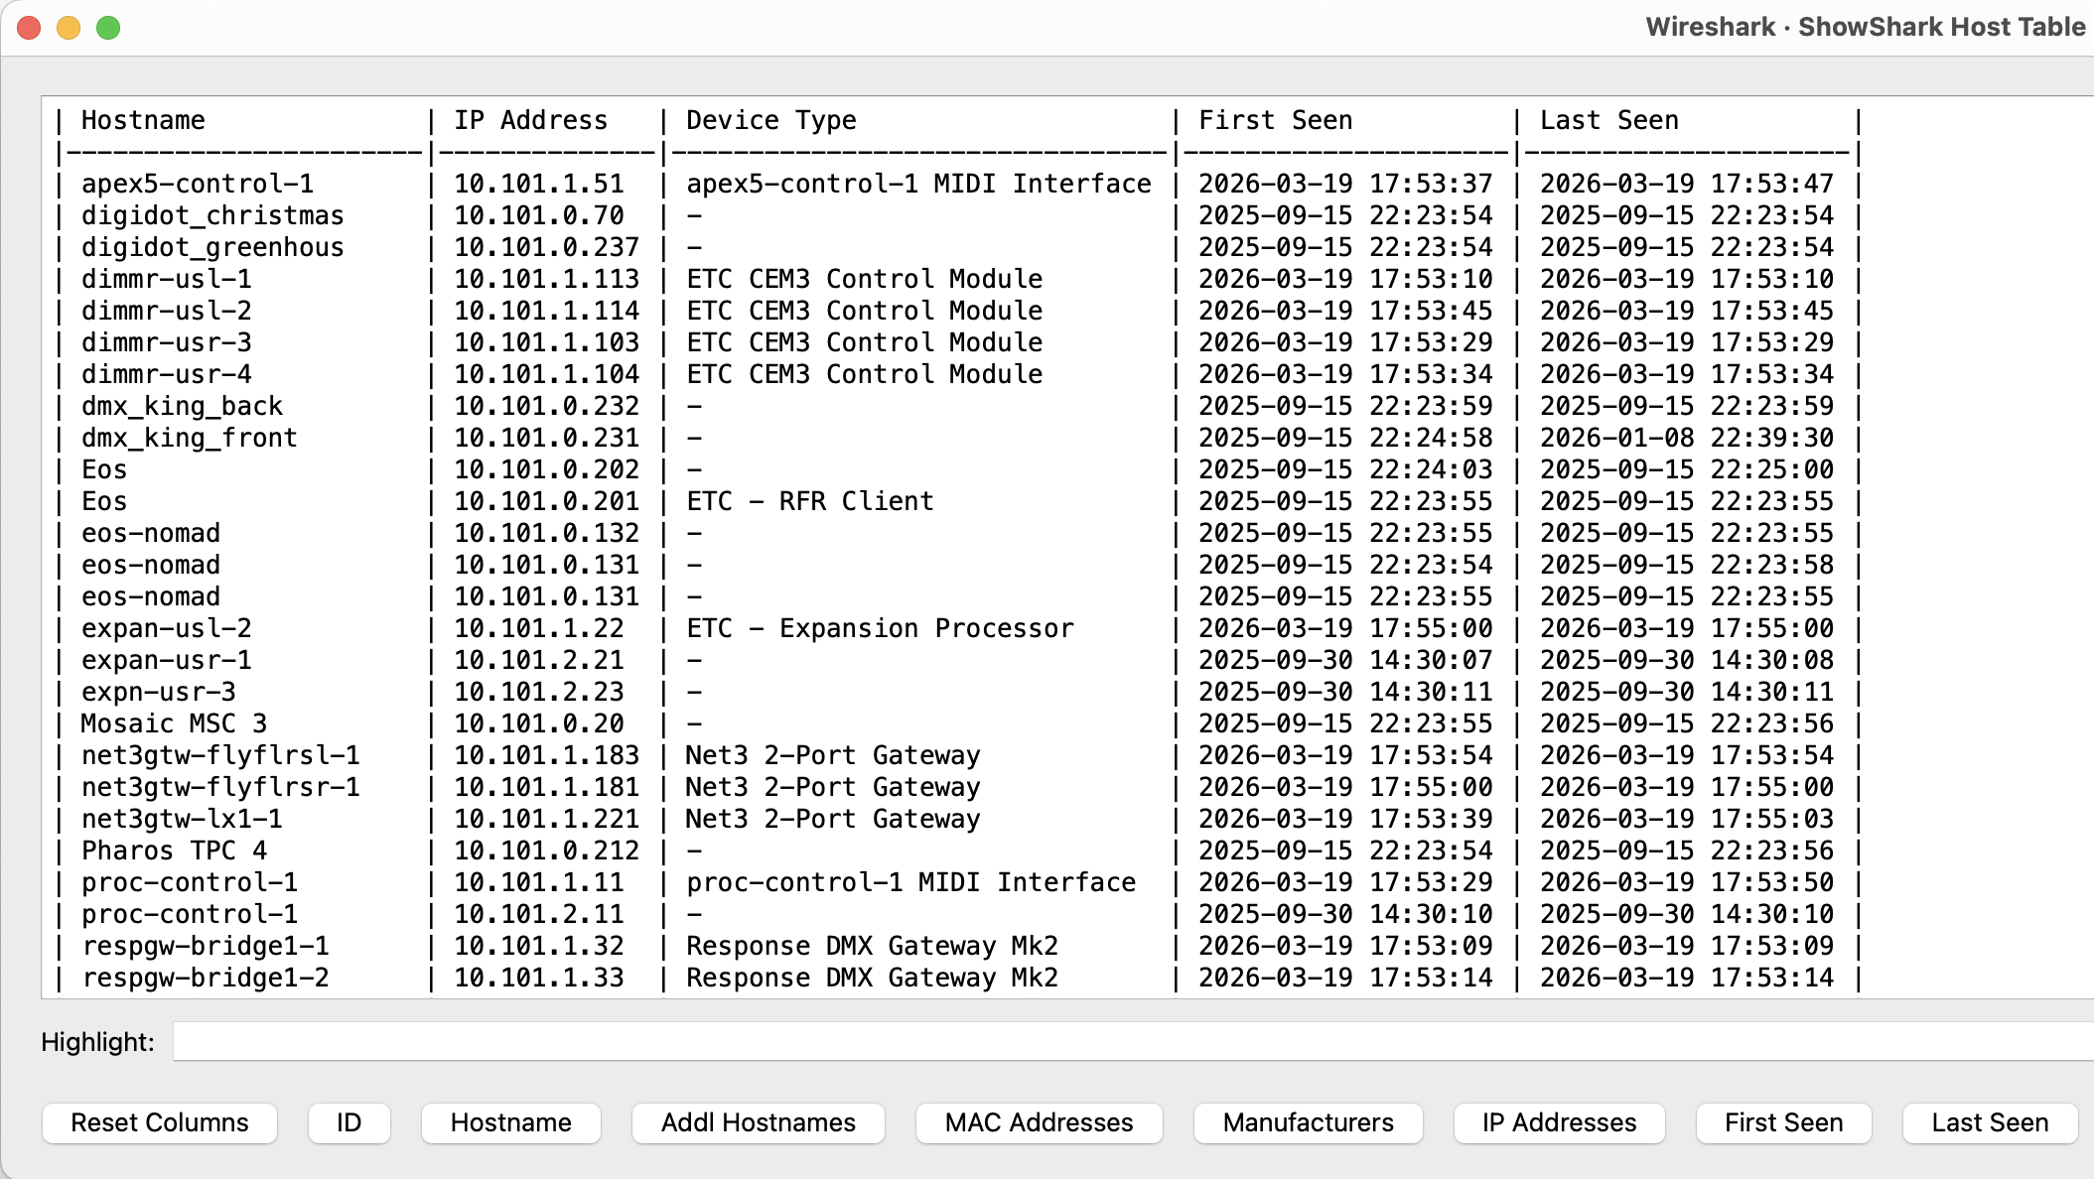
Task: Toggle the Last Seen column button
Action: click(x=1991, y=1122)
